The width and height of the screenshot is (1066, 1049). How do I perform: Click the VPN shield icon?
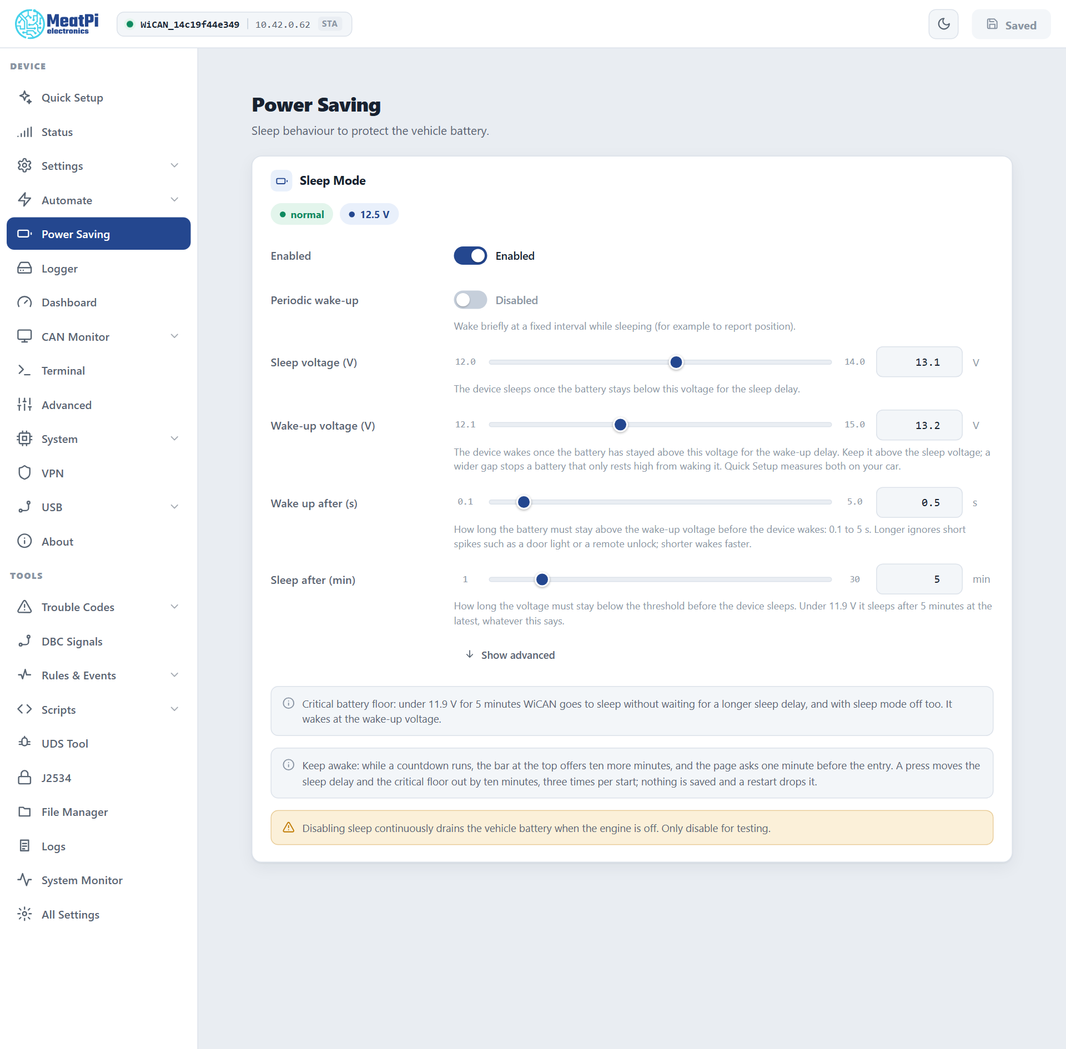24,473
